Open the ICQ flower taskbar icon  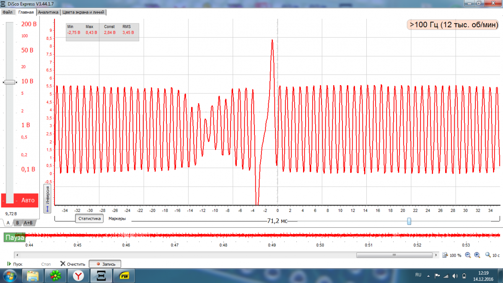(55, 275)
